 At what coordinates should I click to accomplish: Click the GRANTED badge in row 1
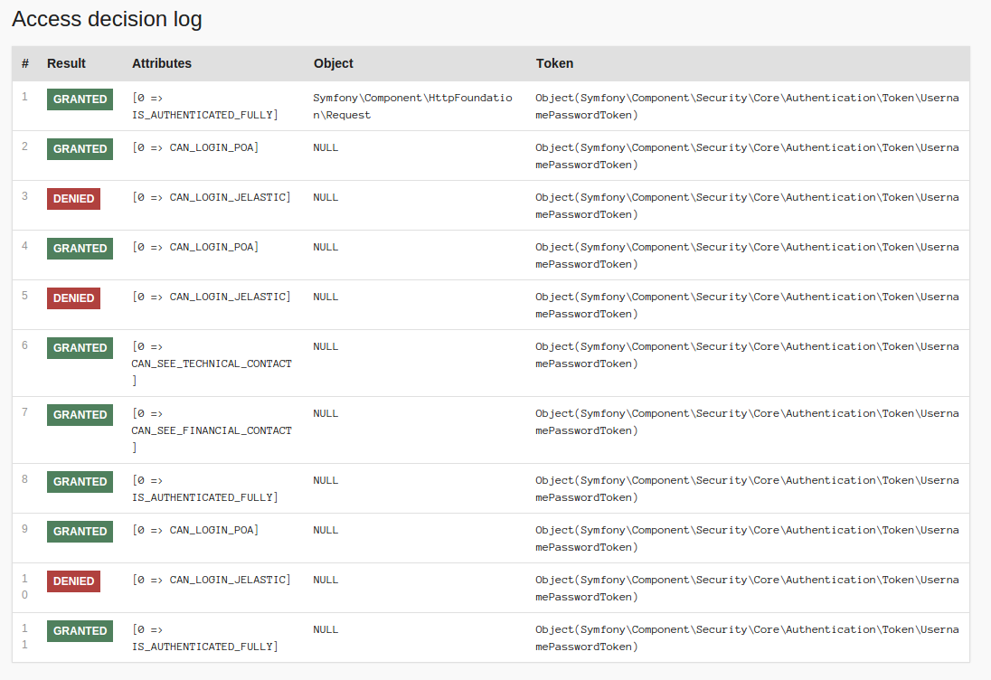(x=80, y=99)
